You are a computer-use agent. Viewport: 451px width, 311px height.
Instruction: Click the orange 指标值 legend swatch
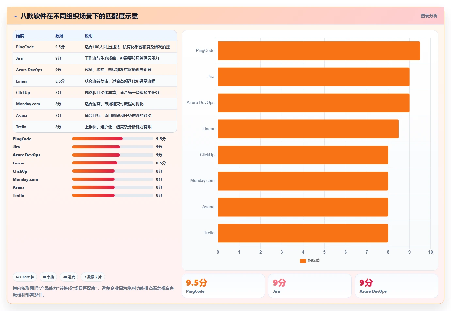[303, 261]
